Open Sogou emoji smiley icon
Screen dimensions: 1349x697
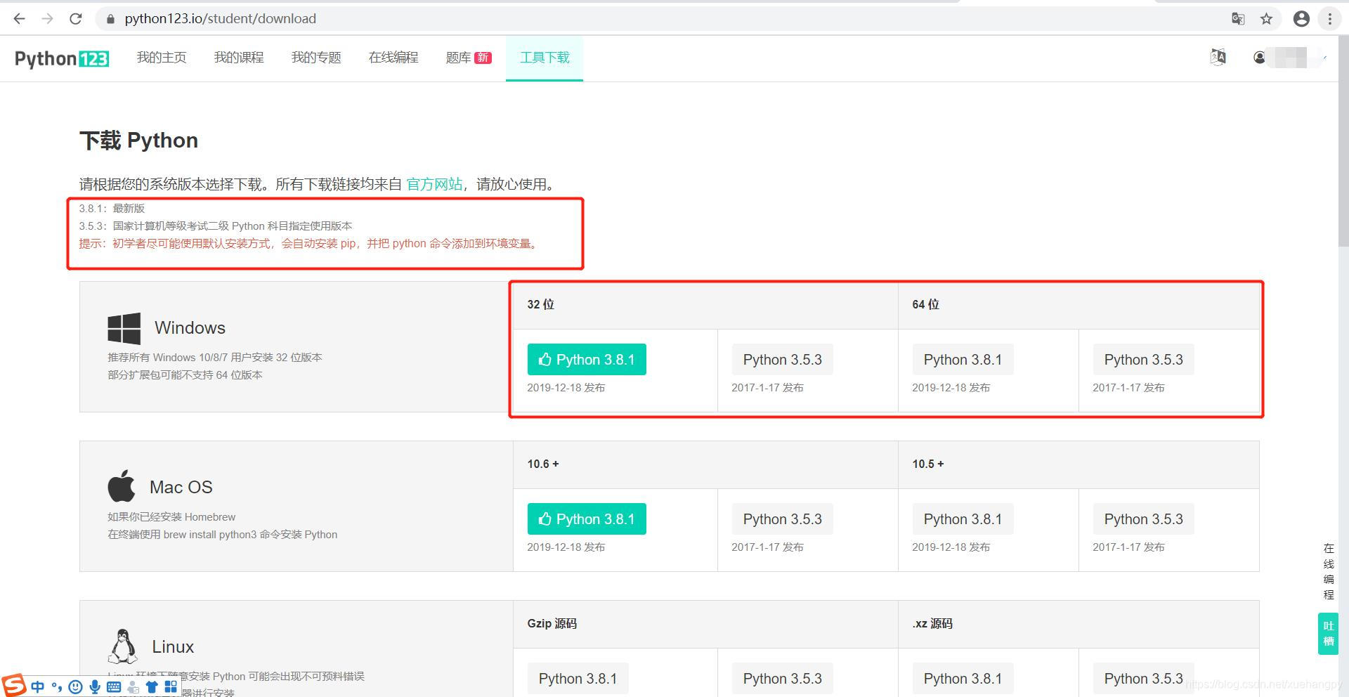tap(76, 687)
